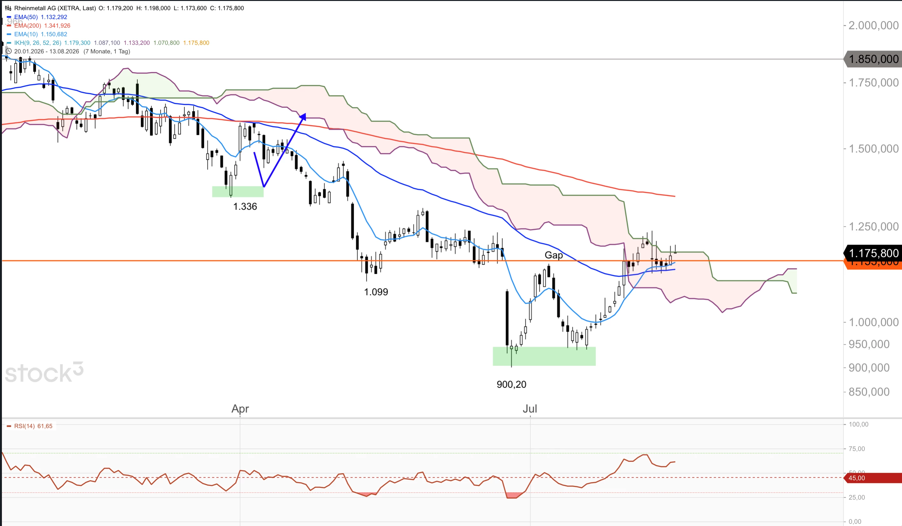The height and width of the screenshot is (526, 902).
Task: Click the 1.000,000 price axis label
Action: point(873,322)
